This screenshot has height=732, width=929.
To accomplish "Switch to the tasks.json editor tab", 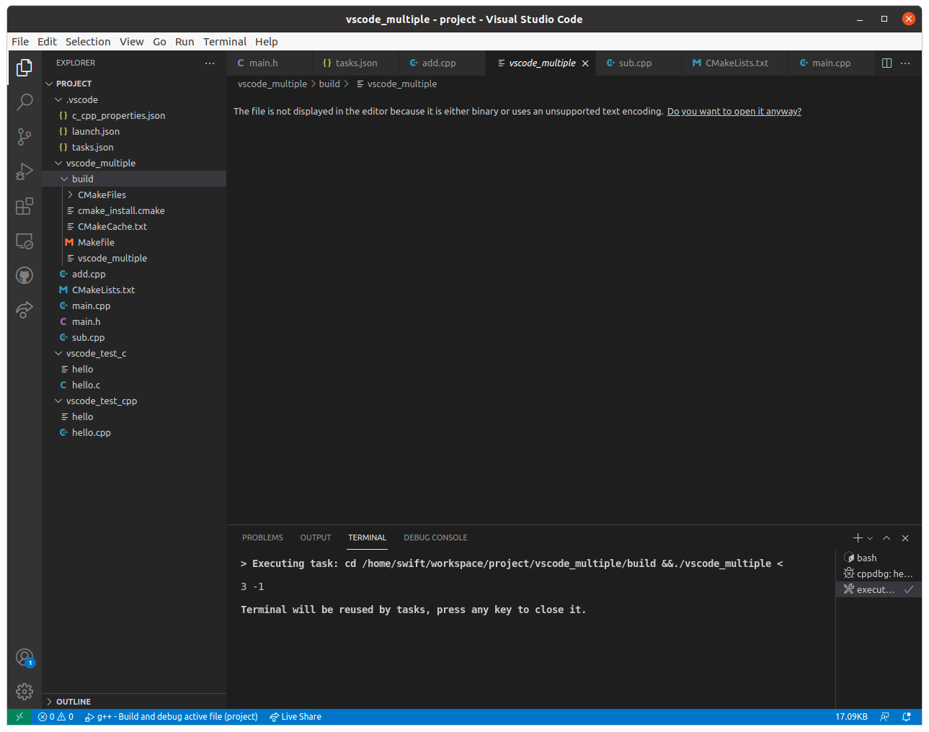I will (x=356, y=63).
